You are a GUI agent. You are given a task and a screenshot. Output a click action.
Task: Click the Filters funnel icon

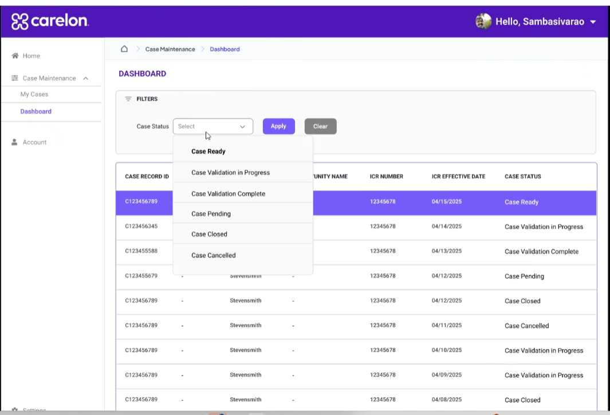pyautogui.click(x=128, y=99)
